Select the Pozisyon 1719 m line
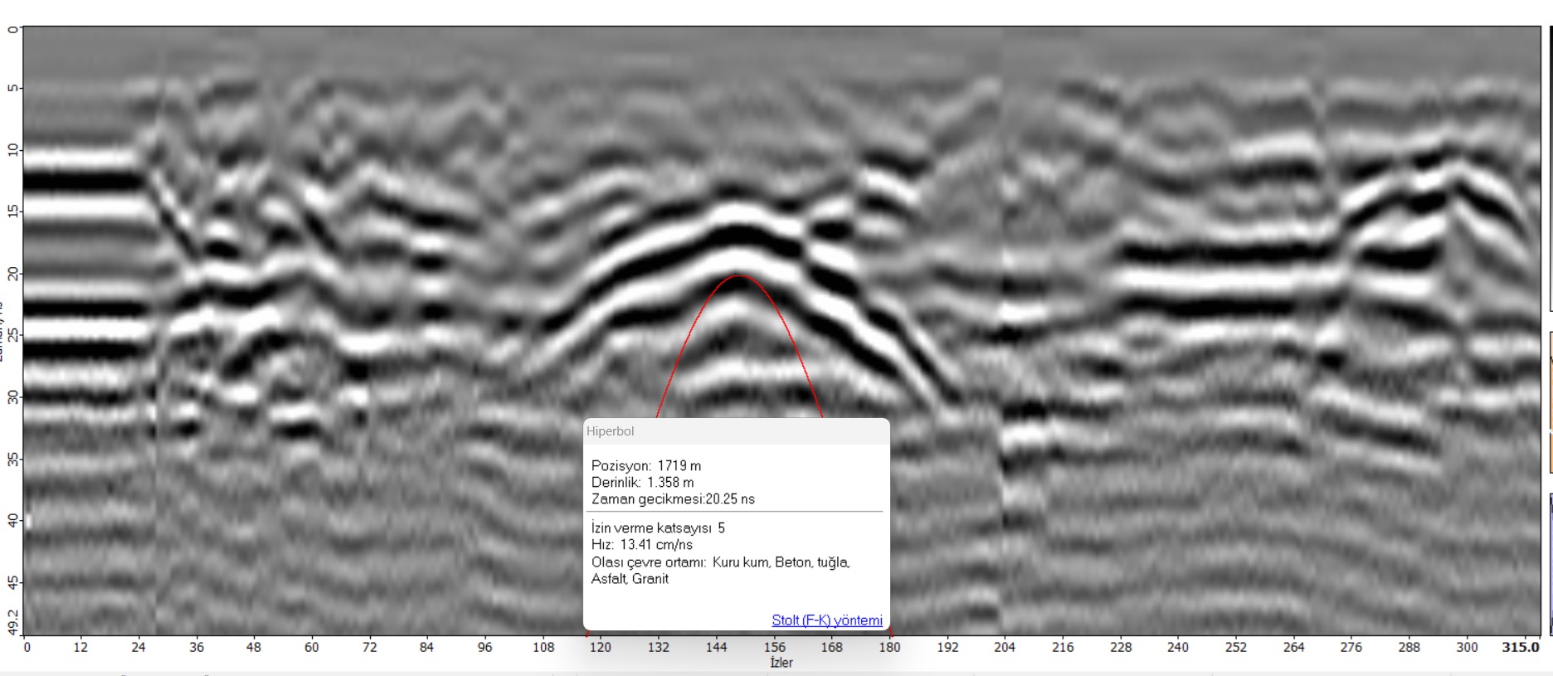 (x=645, y=465)
